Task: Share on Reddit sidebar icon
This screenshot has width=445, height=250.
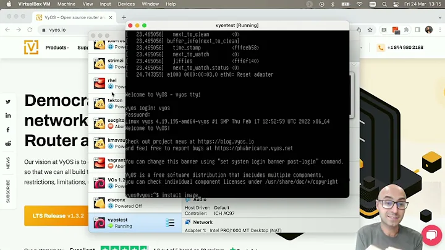Action: pyautogui.click(x=8, y=144)
